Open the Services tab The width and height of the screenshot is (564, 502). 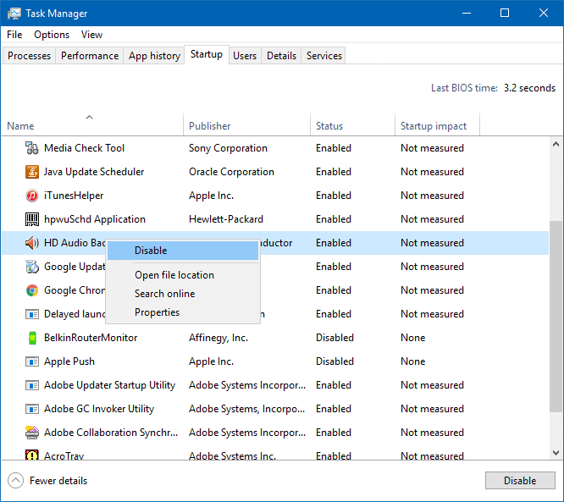[x=324, y=56]
